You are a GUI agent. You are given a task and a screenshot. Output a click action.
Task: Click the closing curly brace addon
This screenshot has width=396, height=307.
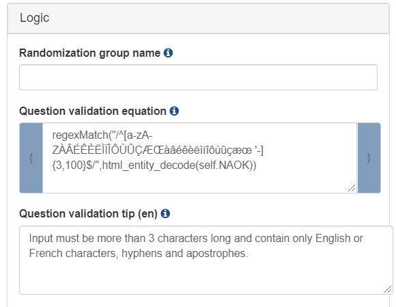click(x=369, y=158)
